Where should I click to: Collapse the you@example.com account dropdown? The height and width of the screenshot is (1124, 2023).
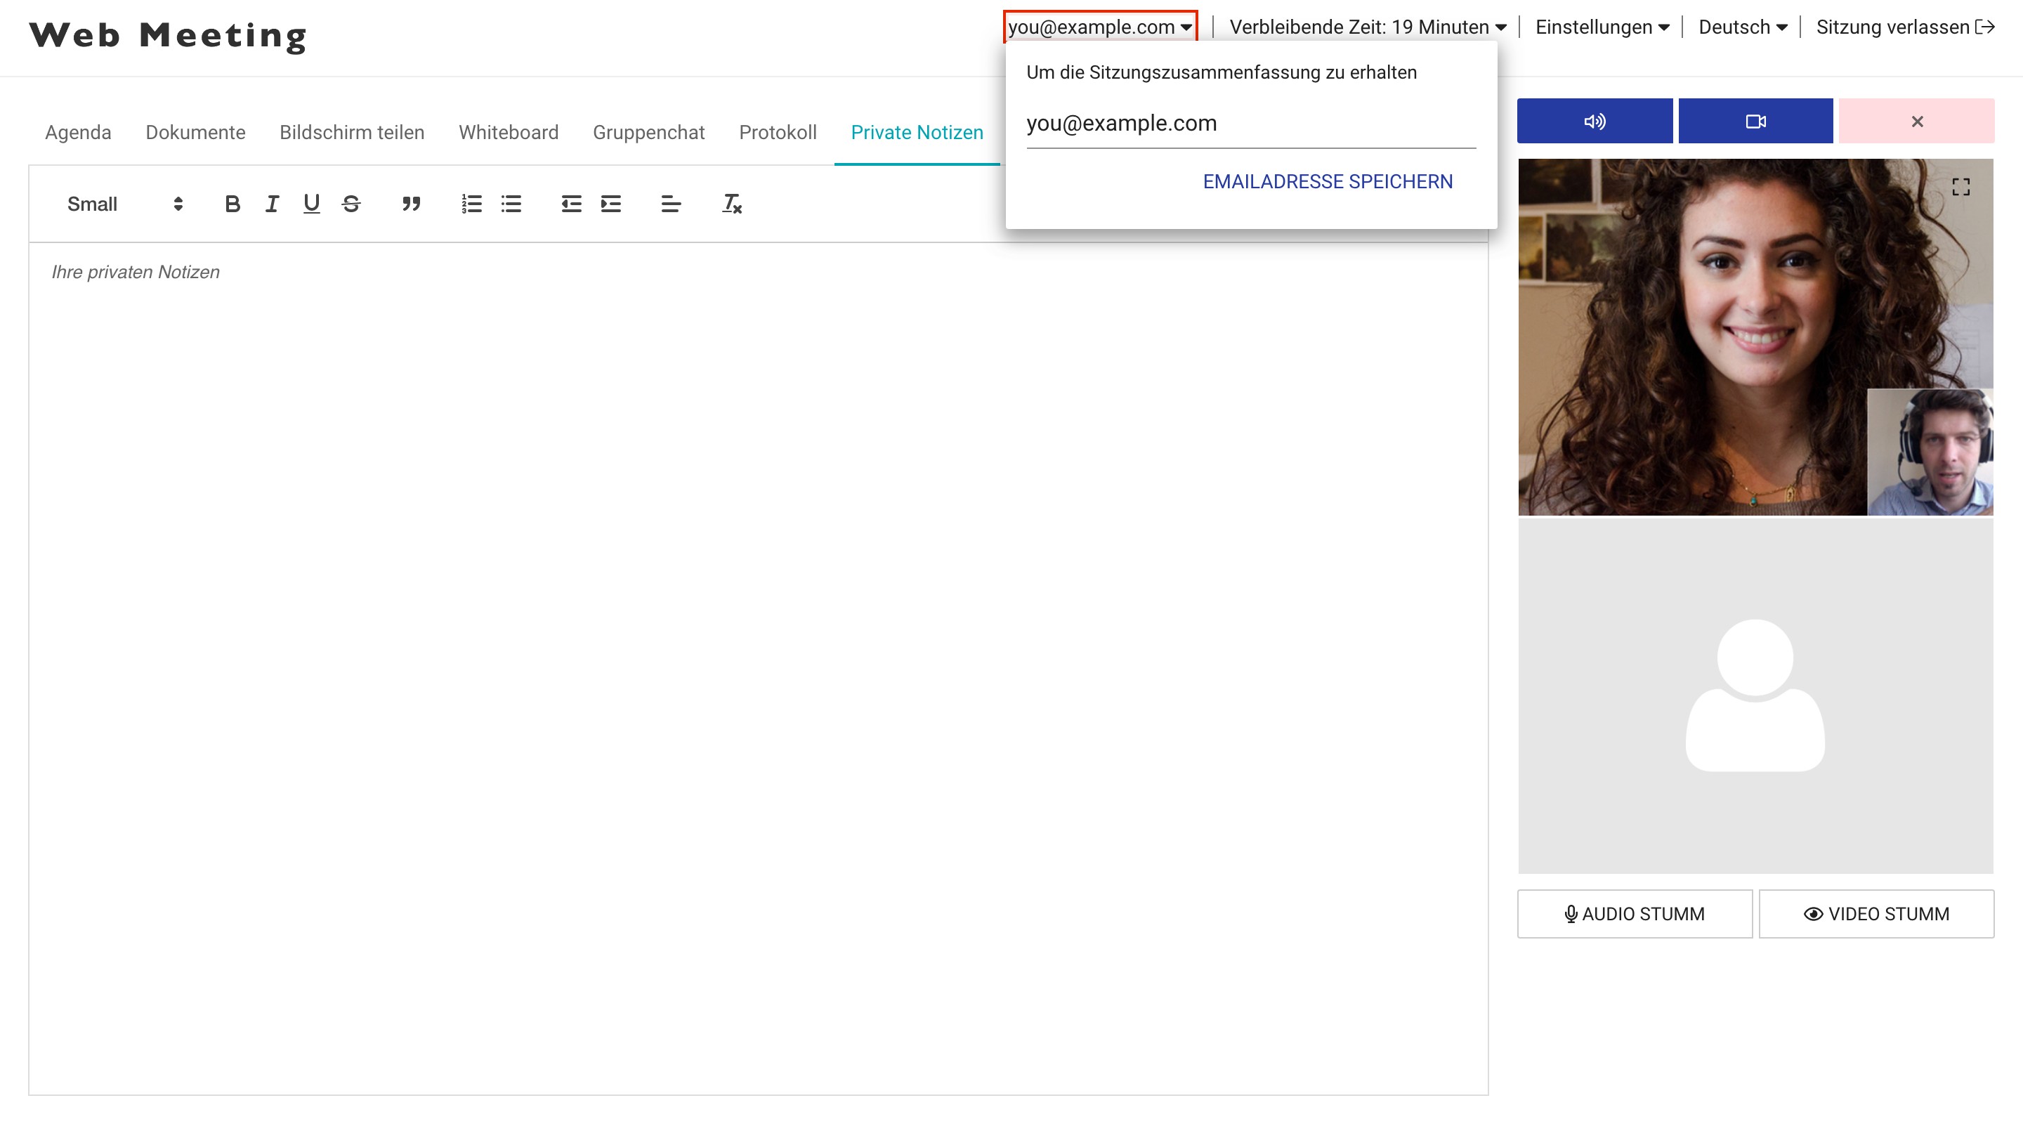tap(1100, 27)
